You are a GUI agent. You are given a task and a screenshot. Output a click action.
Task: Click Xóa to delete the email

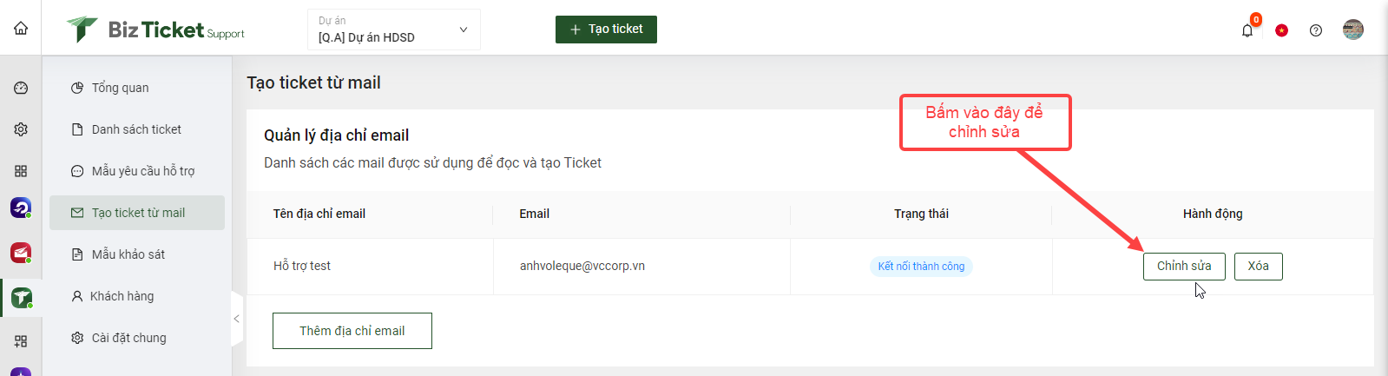coord(1259,267)
